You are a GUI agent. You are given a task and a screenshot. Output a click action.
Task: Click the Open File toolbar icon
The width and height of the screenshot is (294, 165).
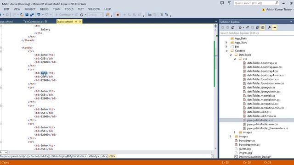pyautogui.click(x=22, y=15)
